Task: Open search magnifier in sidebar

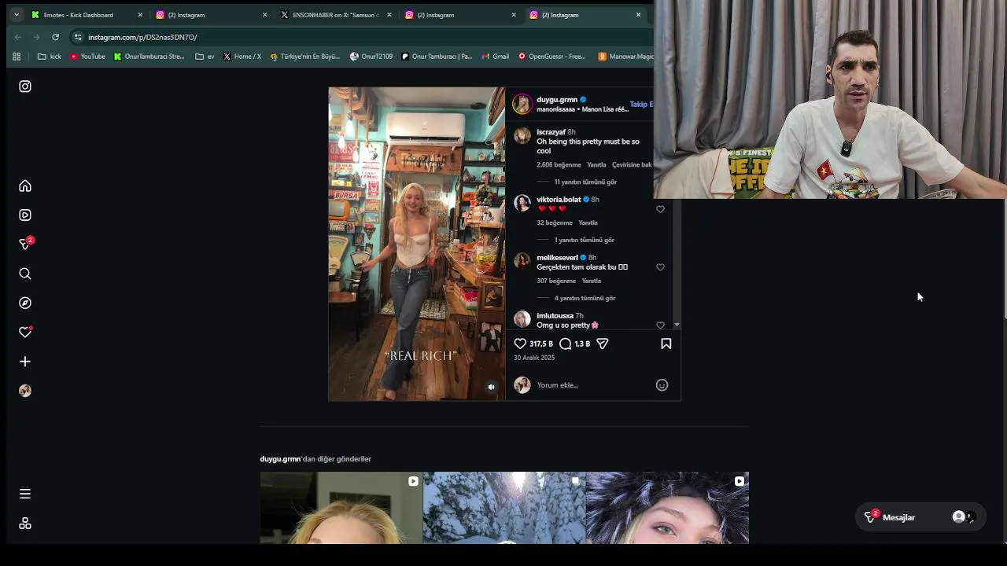Action: coord(25,274)
